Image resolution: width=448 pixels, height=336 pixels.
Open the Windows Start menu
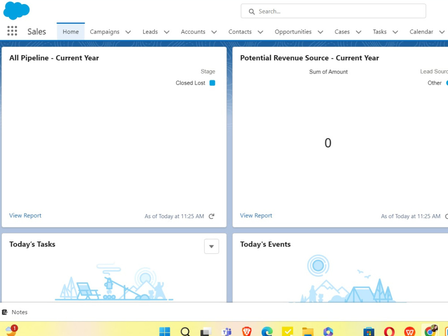point(164,332)
